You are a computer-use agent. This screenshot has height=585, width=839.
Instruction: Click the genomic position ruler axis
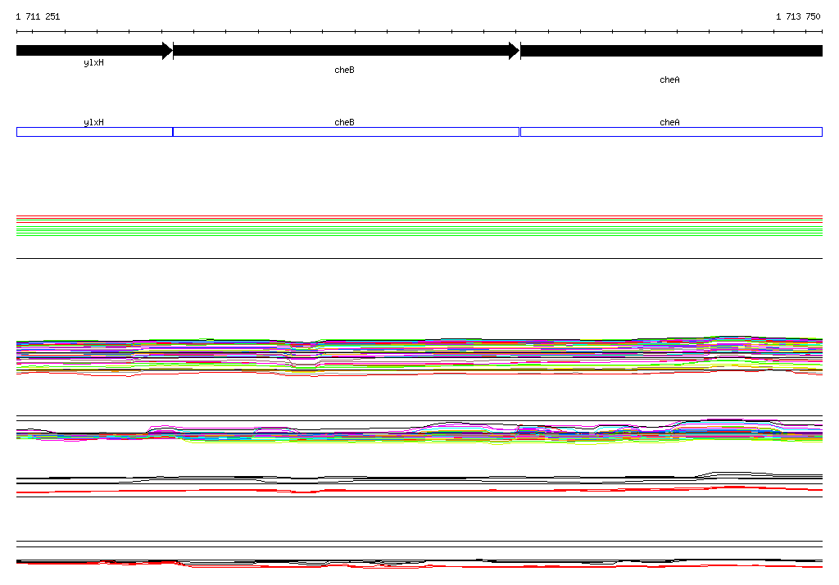[419, 32]
